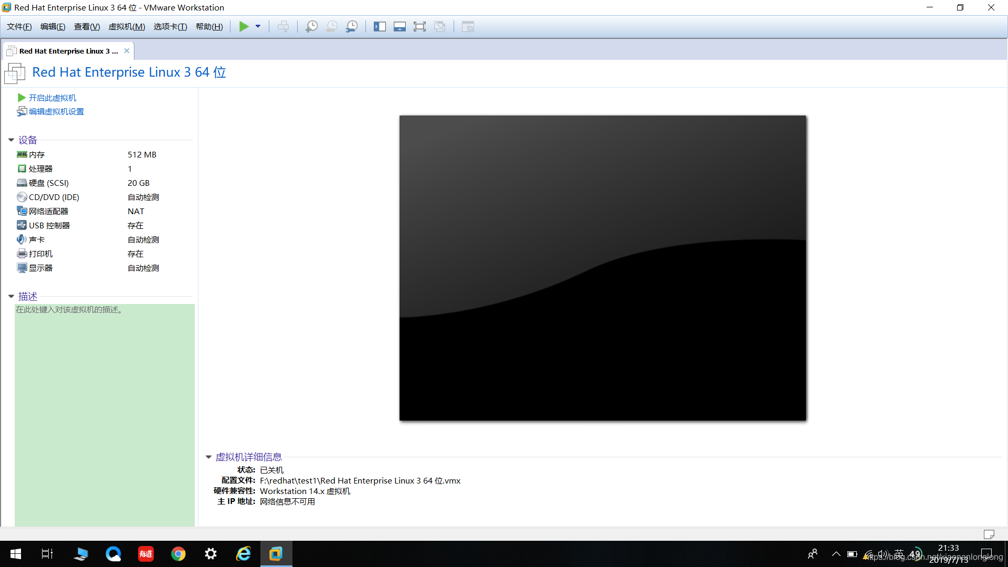Open the red Youdao app on taskbar
The image size is (1008, 567).
[x=146, y=554]
